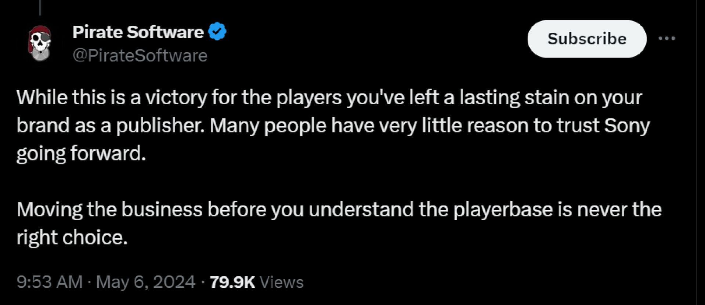This screenshot has height=305, width=705.
Task: Click the blue verified checkmark badge
Action: click(x=217, y=32)
